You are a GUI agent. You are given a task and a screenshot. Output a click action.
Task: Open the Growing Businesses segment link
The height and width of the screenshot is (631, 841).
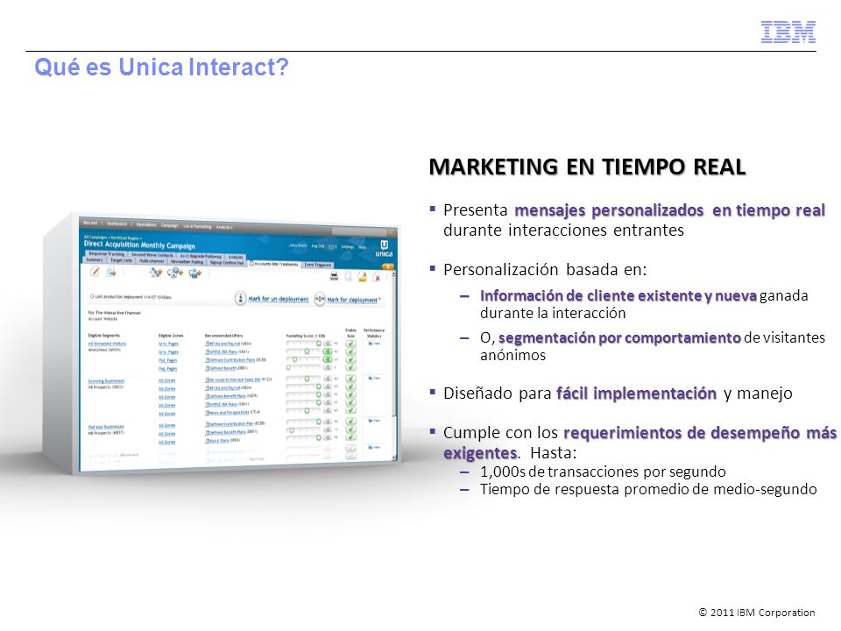[106, 381]
